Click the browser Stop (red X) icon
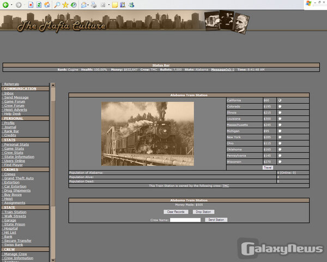 (x=31, y=5)
